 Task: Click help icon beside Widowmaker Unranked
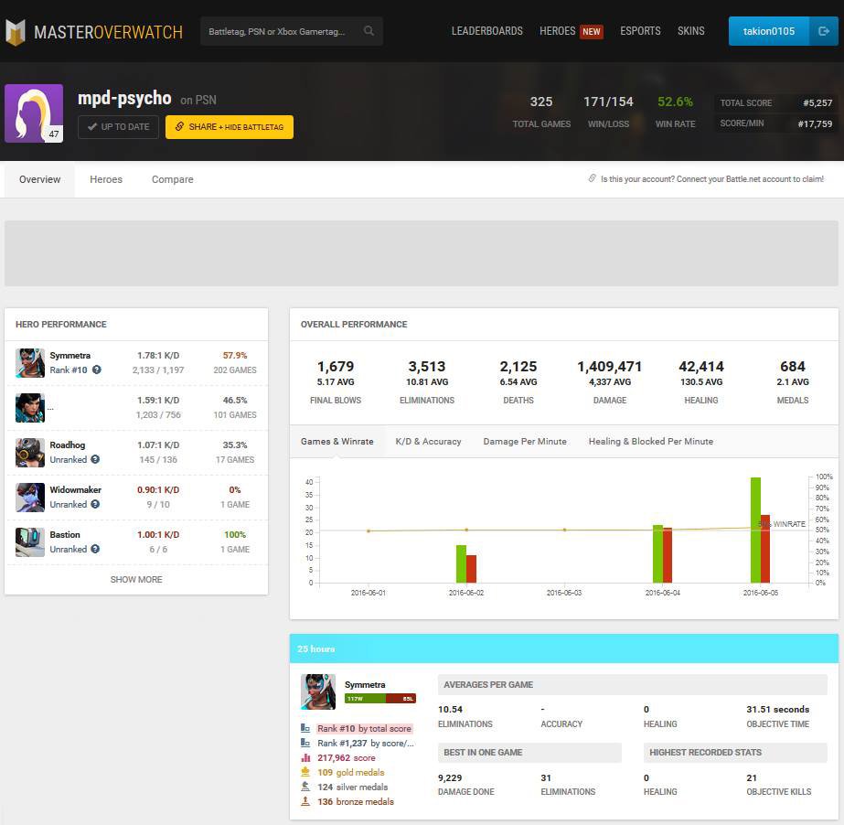pos(95,504)
